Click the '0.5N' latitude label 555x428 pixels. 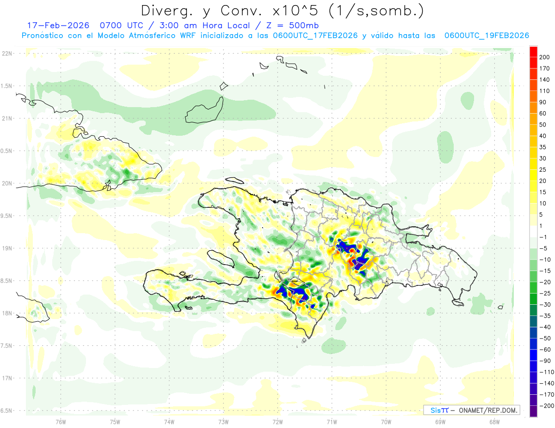6,151
